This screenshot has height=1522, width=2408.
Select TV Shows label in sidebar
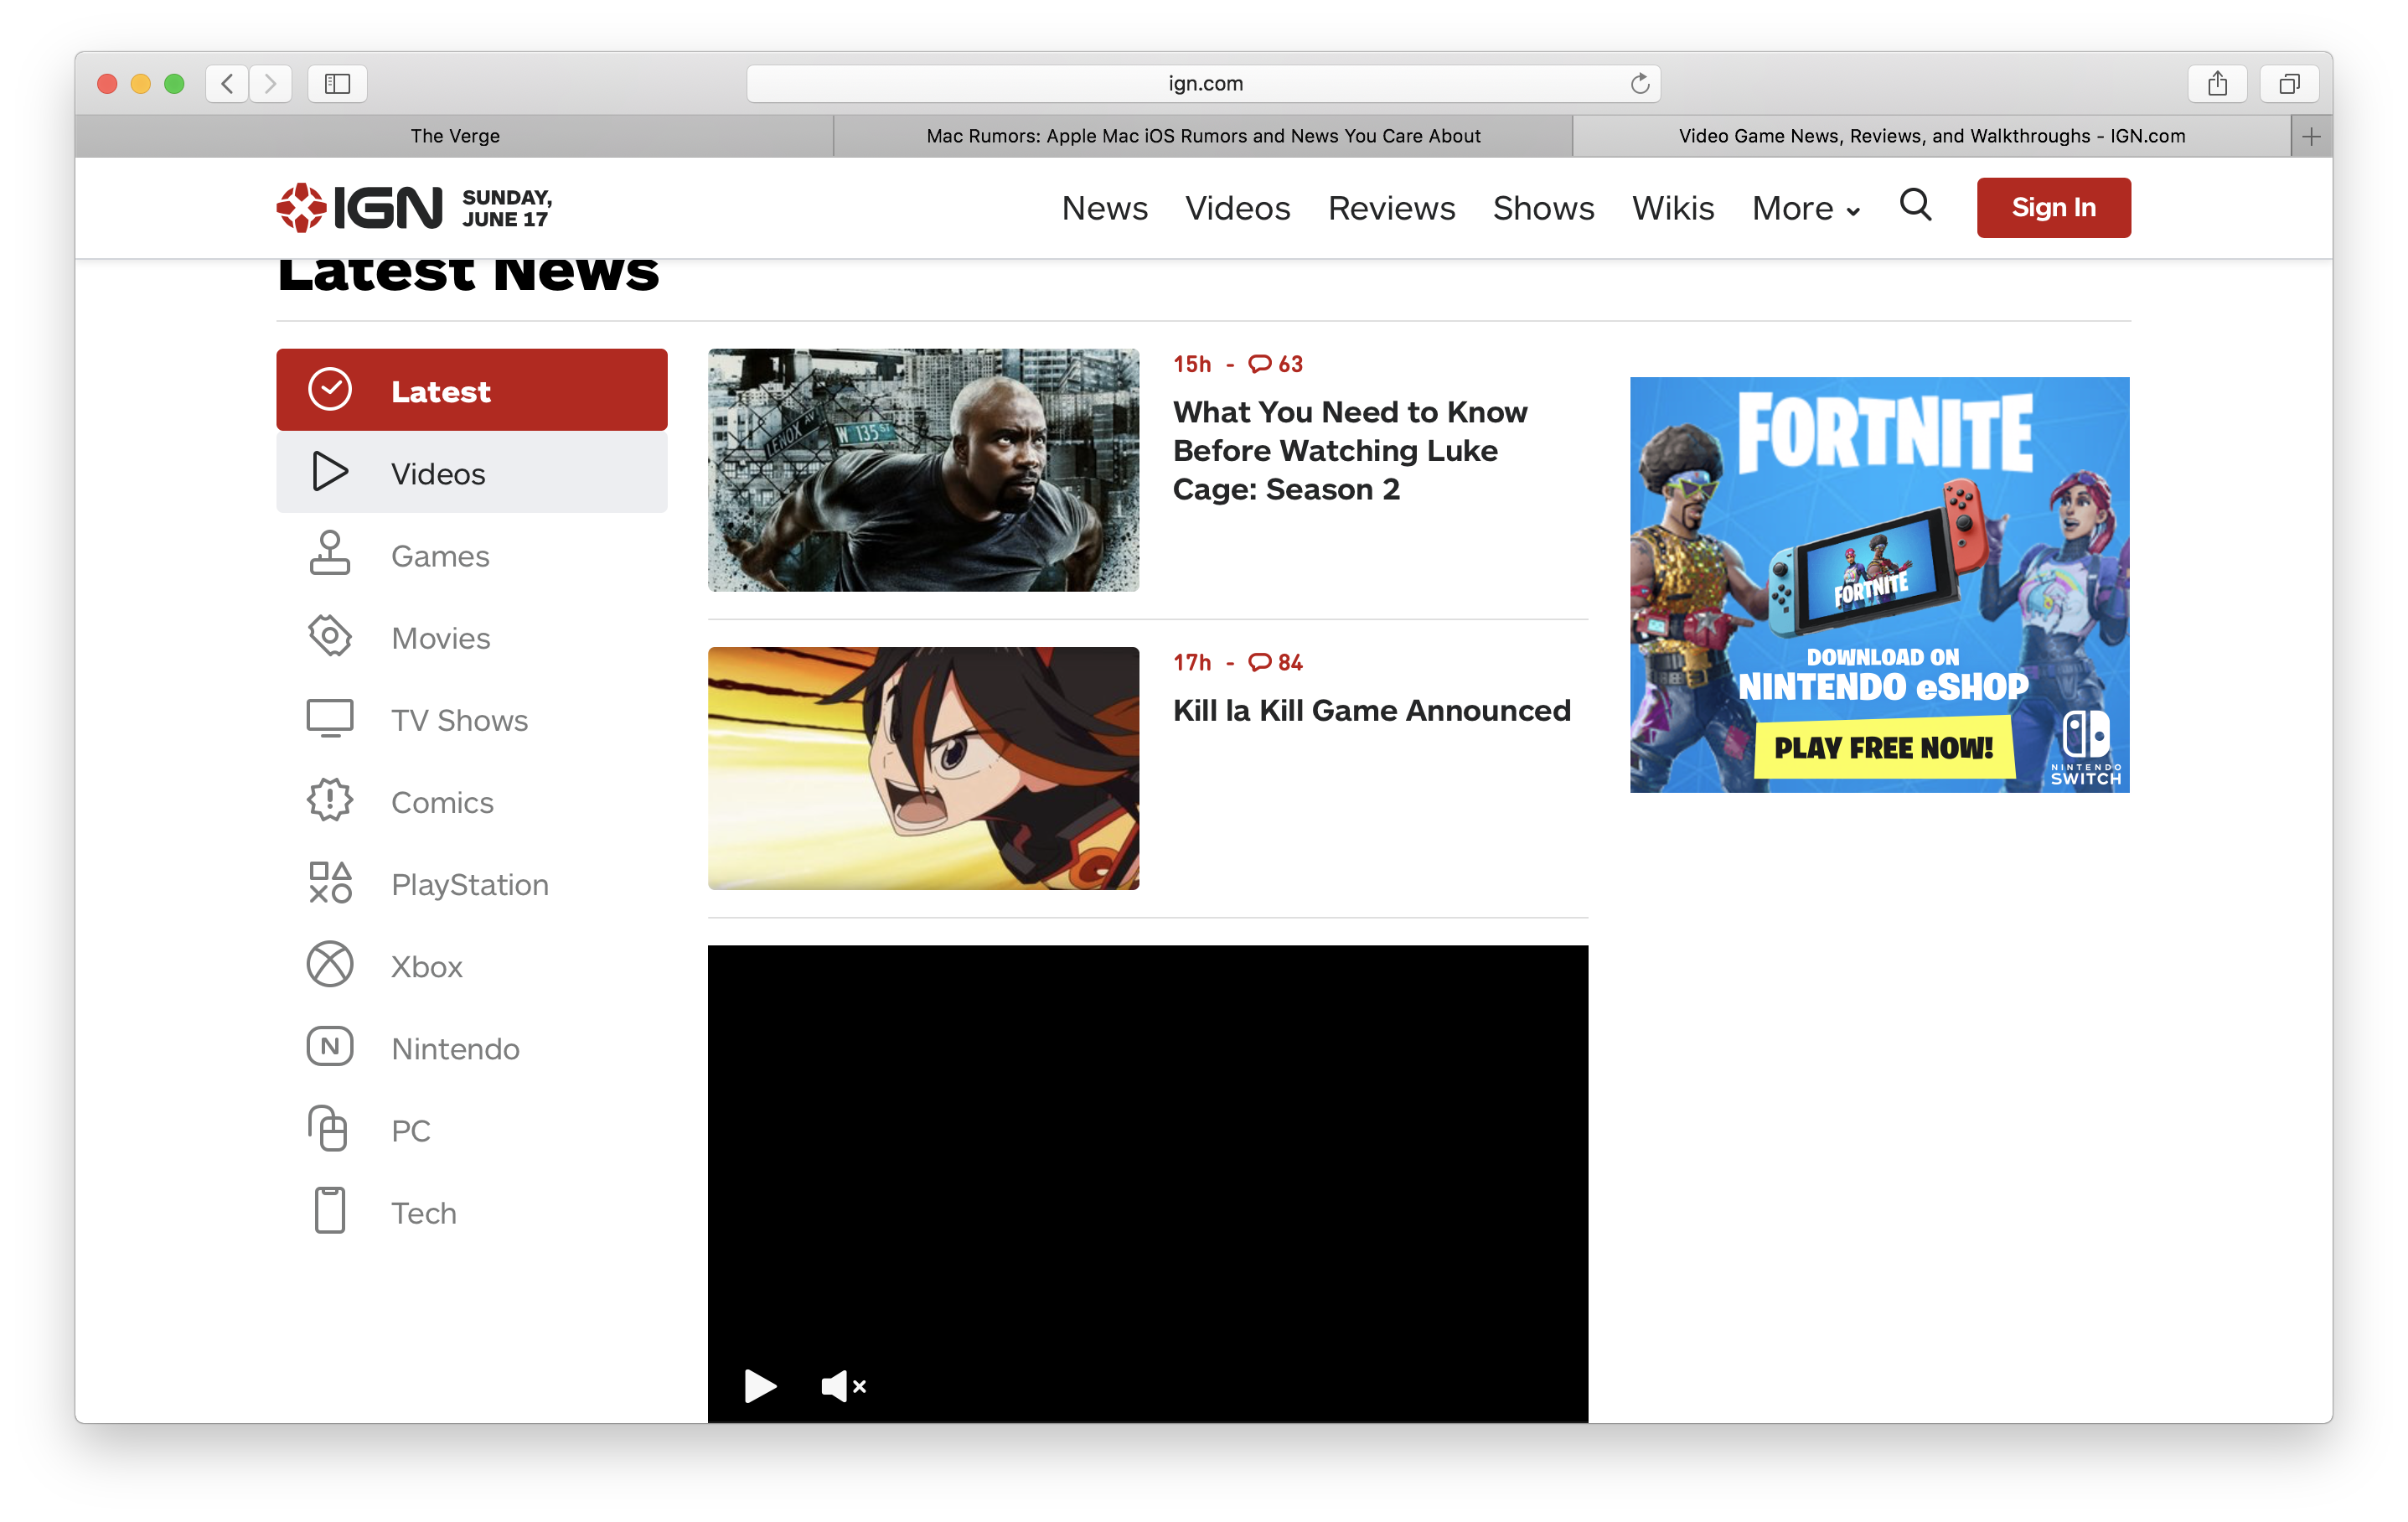[459, 720]
